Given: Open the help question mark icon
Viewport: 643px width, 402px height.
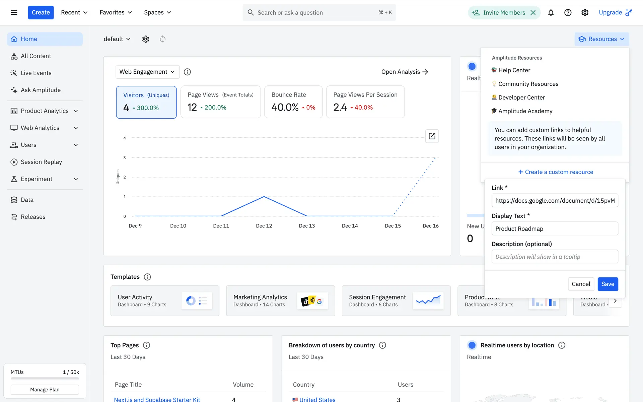Looking at the screenshot, I should coord(568,12).
